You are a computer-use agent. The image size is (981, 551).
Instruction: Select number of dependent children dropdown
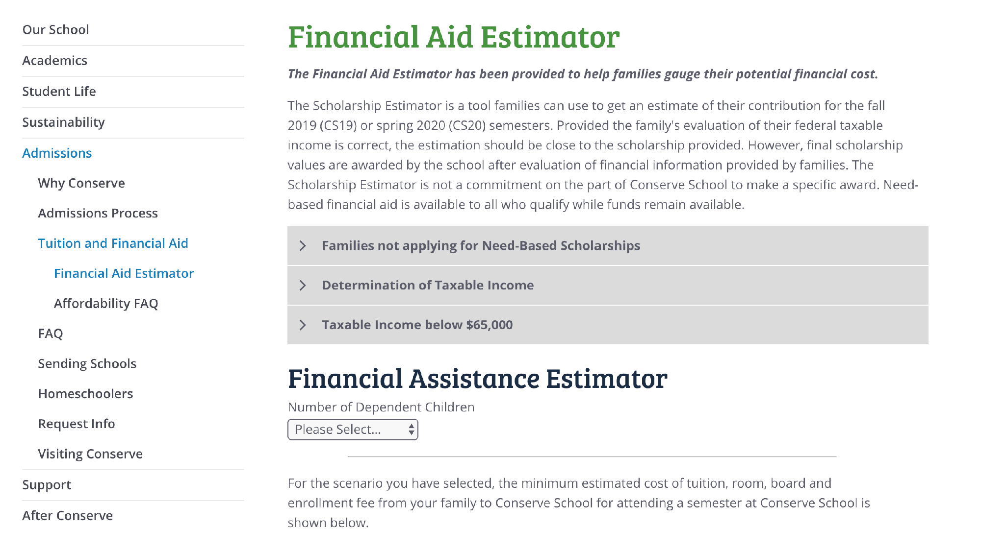(353, 429)
